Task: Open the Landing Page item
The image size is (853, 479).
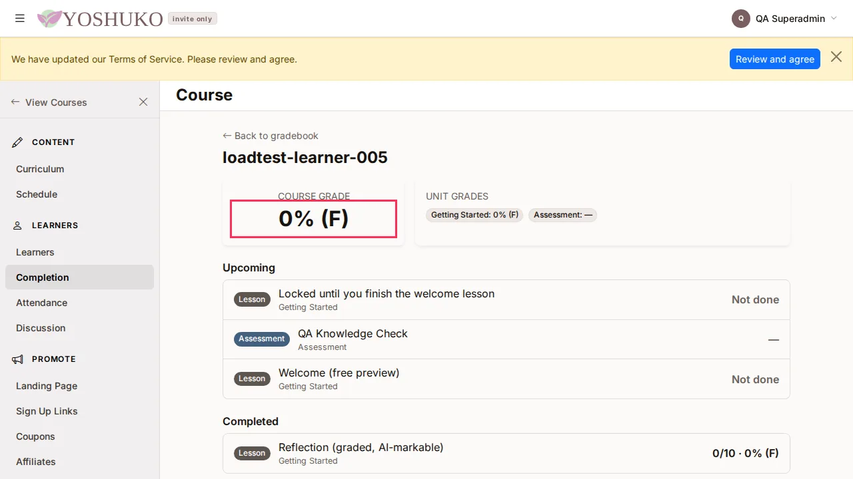Action: pyautogui.click(x=80, y=386)
